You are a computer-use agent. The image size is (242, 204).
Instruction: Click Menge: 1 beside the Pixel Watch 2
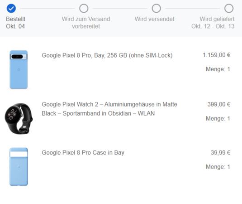218,119
